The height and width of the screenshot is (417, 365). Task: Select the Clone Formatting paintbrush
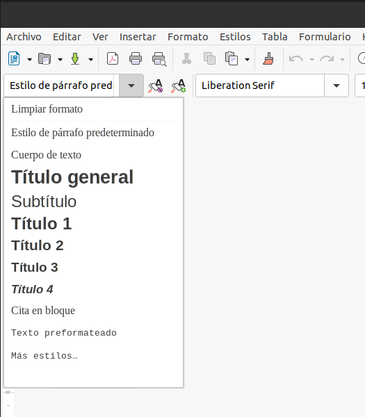coord(268,58)
